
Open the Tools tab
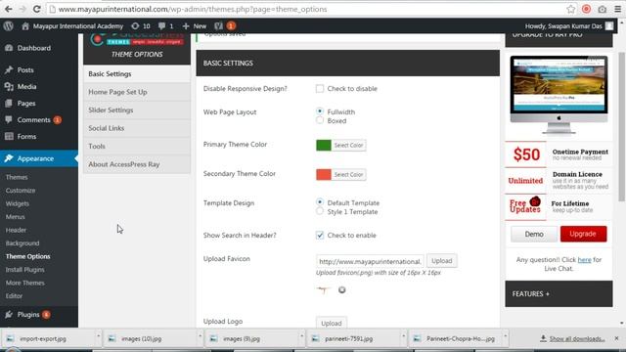pos(137,146)
